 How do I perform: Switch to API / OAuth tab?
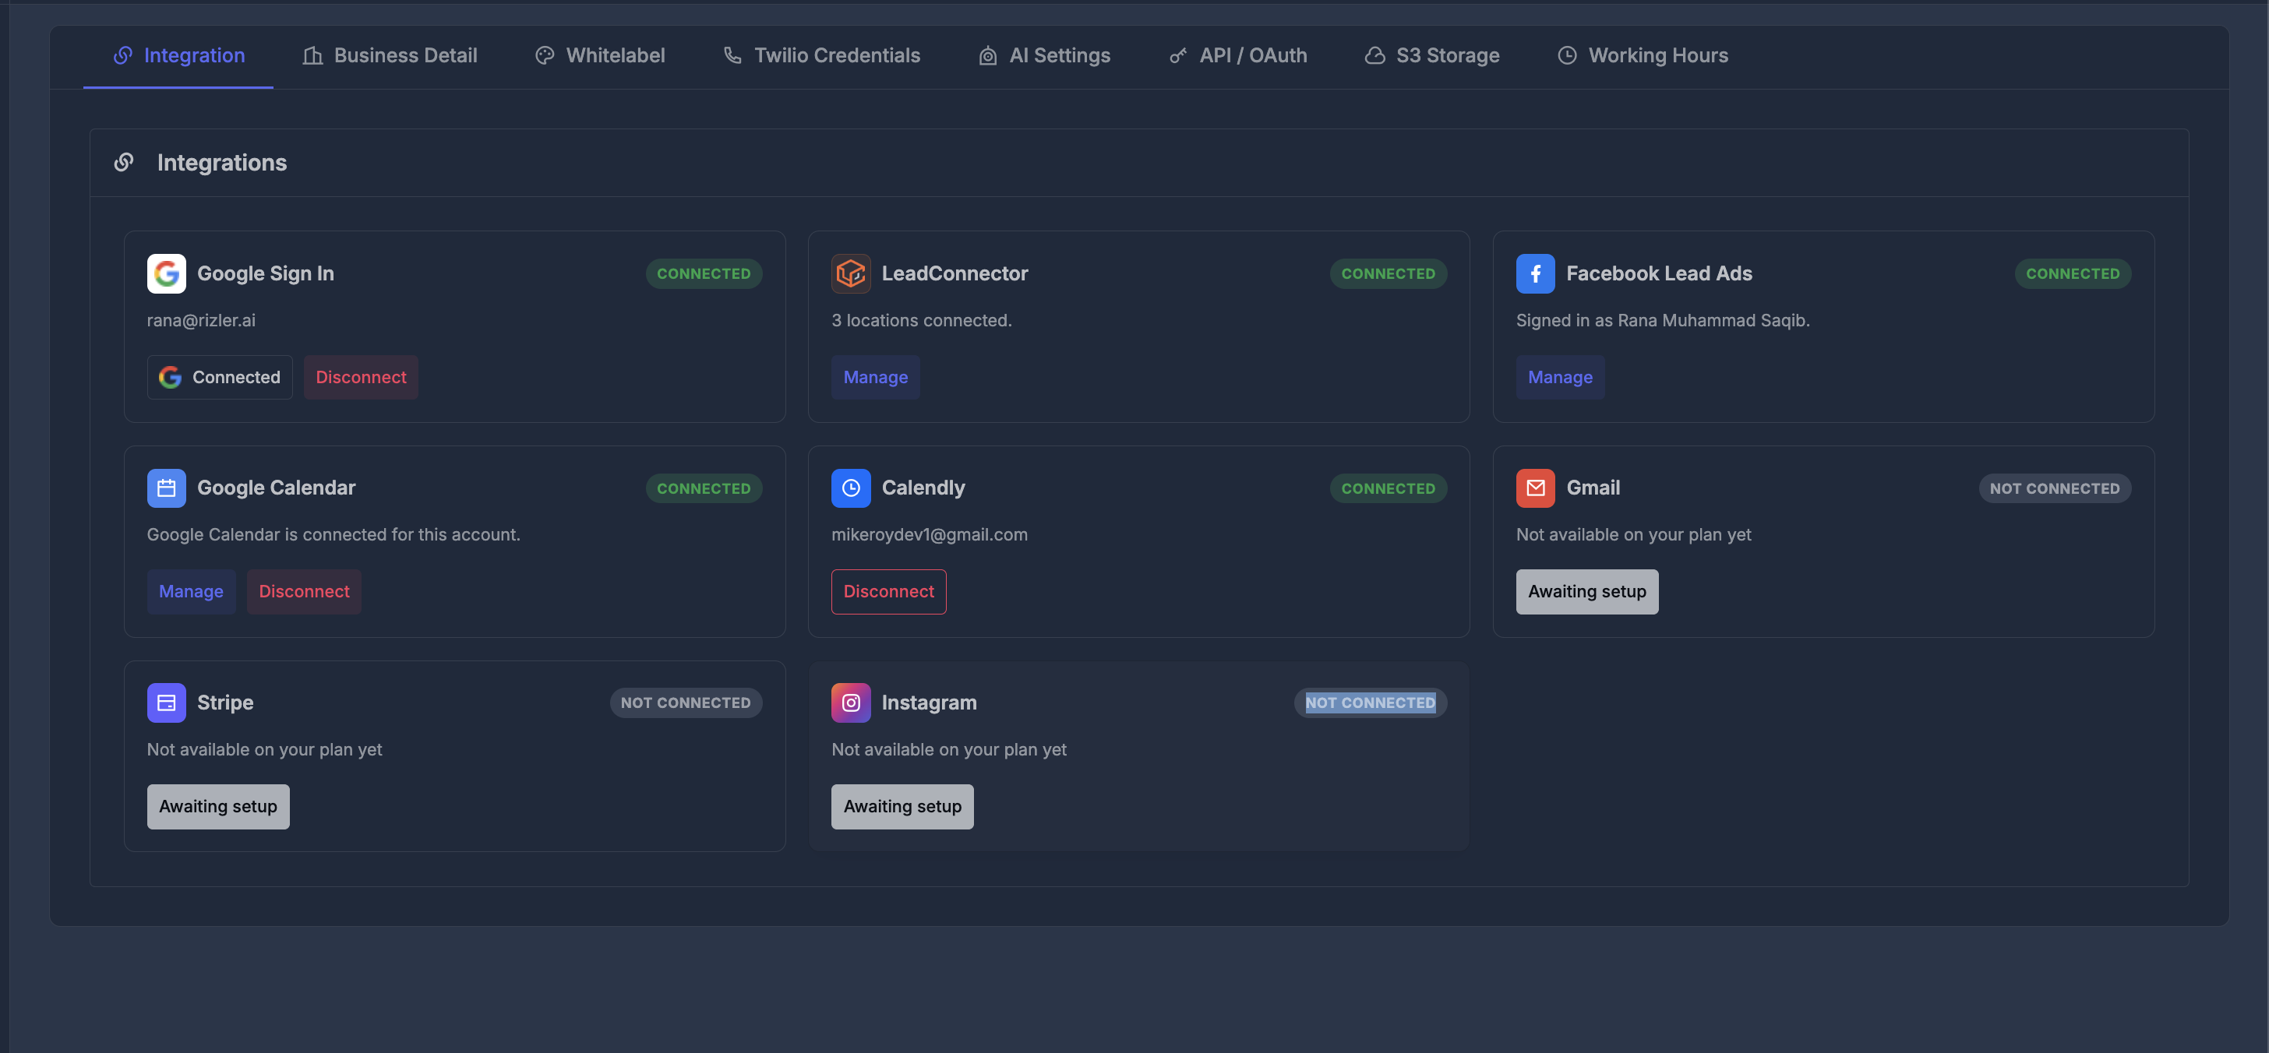[1237, 55]
